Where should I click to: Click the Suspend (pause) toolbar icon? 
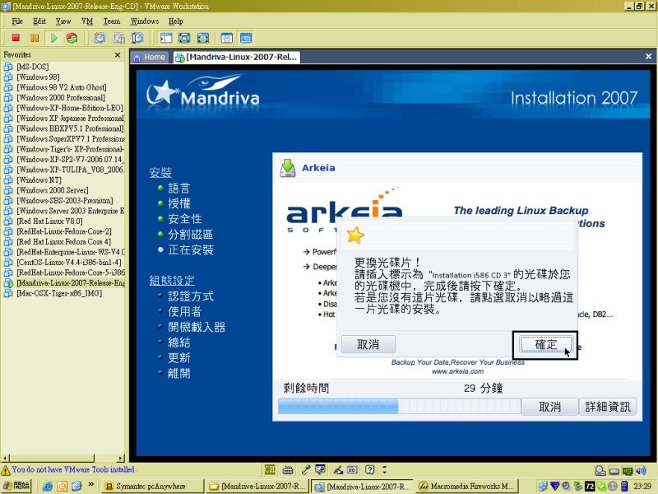[x=35, y=38]
